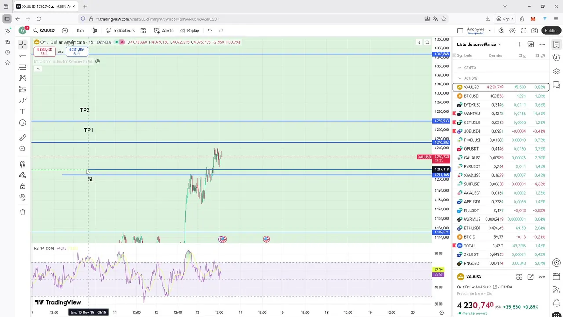Click the undo arrow
The image size is (563, 317).
click(210, 30)
